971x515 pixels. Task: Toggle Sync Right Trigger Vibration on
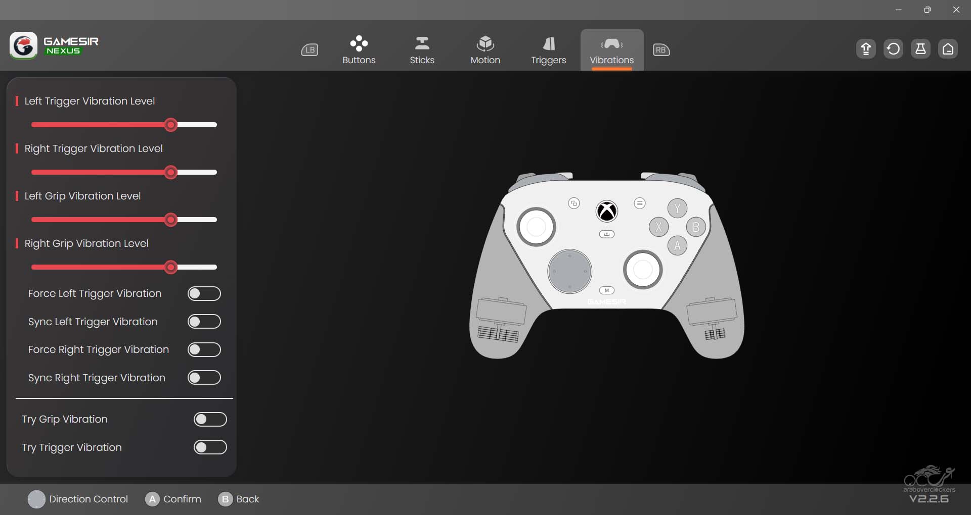point(204,378)
